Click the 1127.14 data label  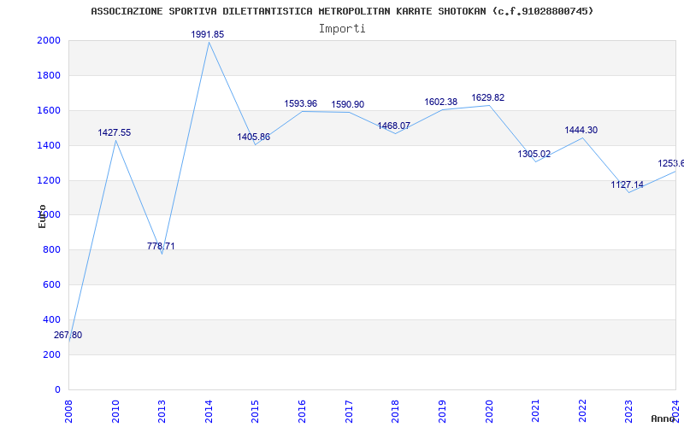(627, 184)
